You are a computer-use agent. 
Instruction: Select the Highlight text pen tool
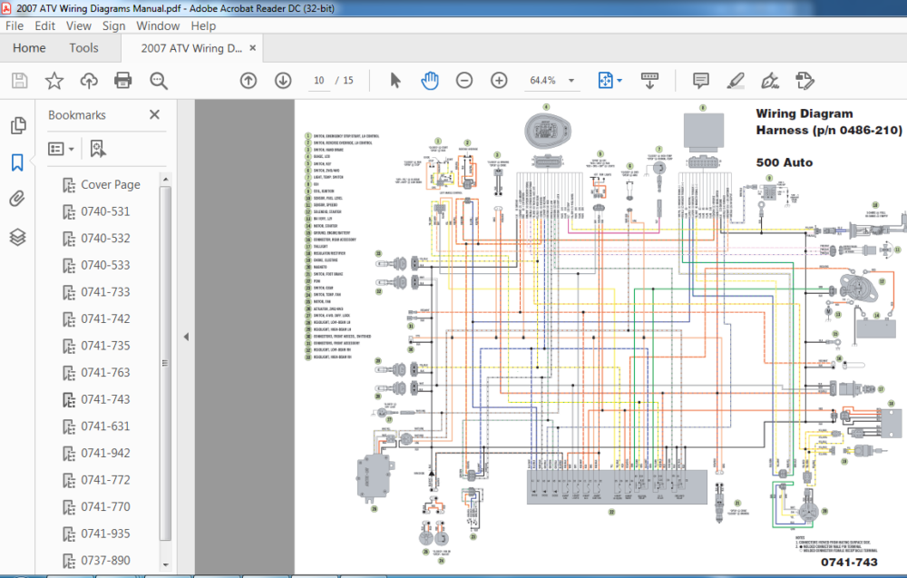[736, 81]
